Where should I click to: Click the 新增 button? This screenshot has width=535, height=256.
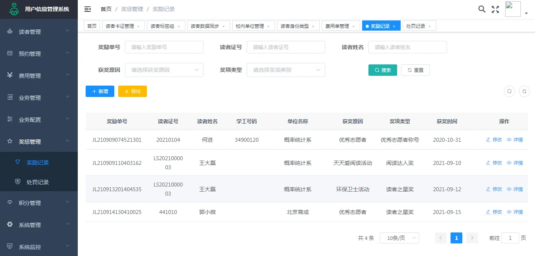100,91
